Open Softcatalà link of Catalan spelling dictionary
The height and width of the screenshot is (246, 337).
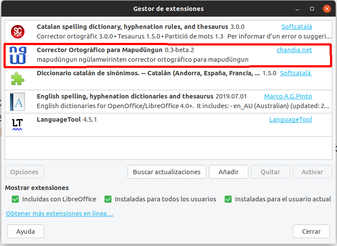[297, 27]
